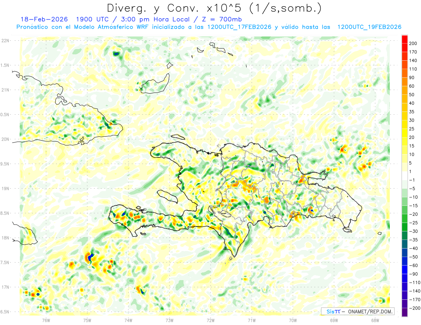Click the positive "40" colorbar value
Viewport: 421px width, 325px height.
[x=412, y=103]
